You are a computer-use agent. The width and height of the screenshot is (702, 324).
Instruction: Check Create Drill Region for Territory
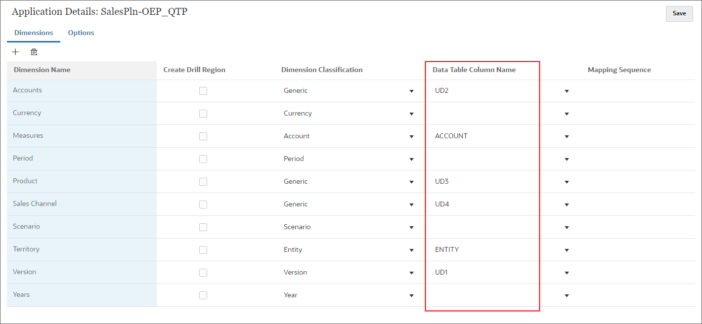pyautogui.click(x=203, y=249)
